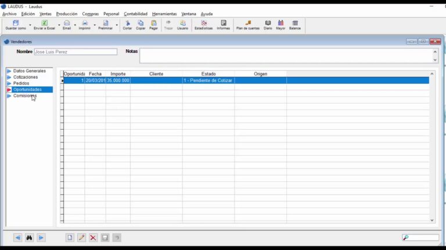446x250 pixels.
Task: Expand the Email dropdown arrow
Action: [x=75, y=25]
